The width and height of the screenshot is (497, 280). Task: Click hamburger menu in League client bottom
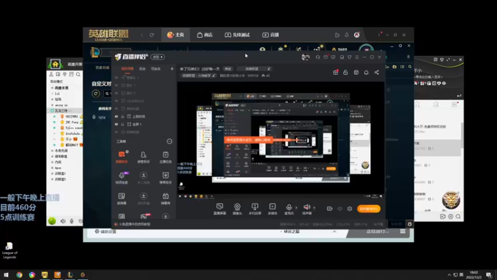point(403,231)
